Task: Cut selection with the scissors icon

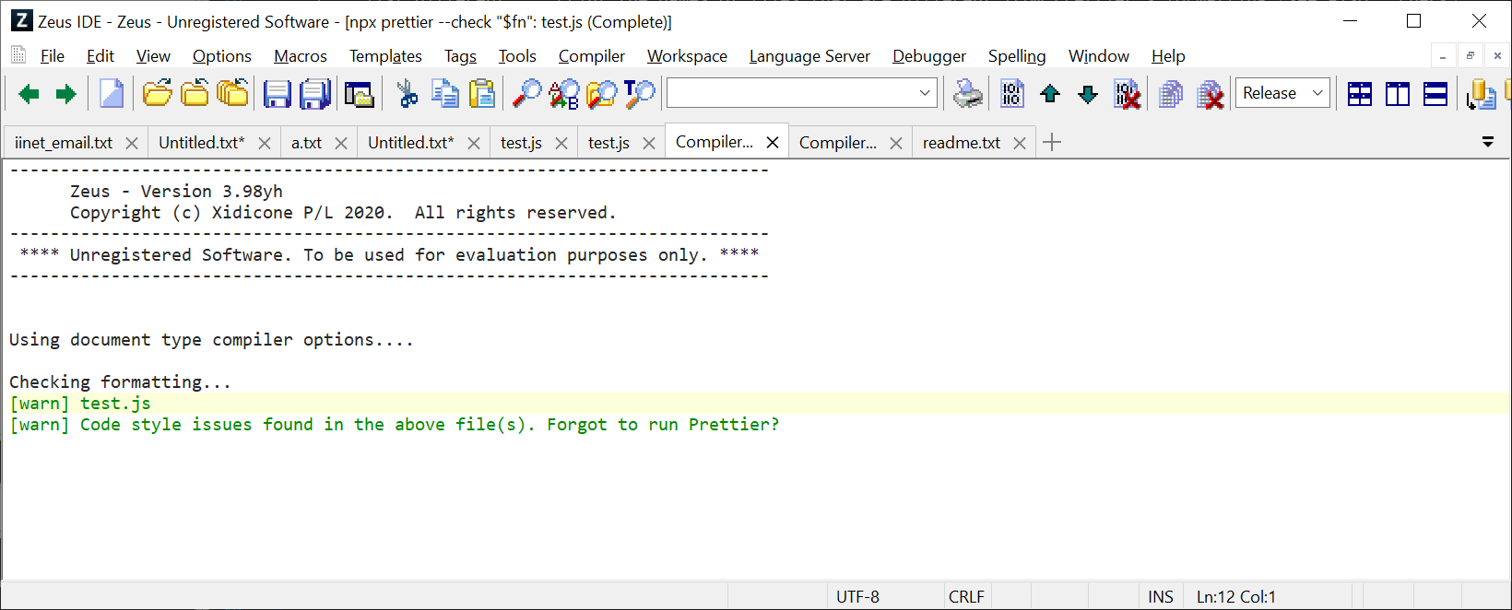Action: (x=407, y=94)
